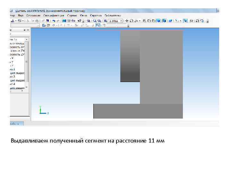The height and width of the screenshot is (173, 231).
Task: Click the new document icon
Action: tap(13, 21)
